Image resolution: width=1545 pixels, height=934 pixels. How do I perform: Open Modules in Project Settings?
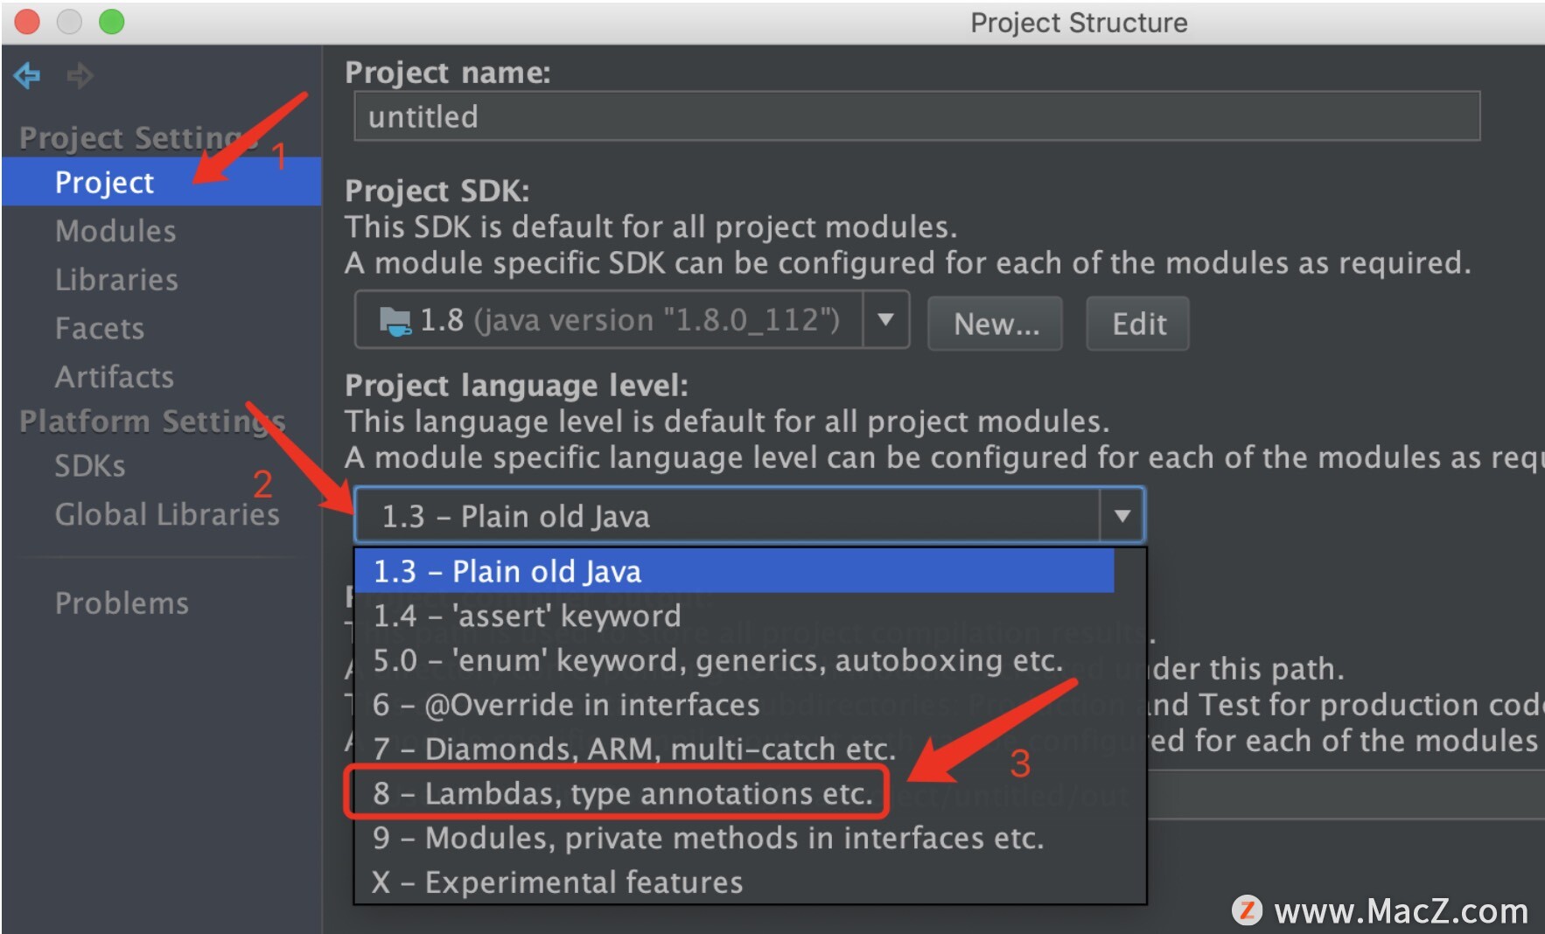tap(115, 231)
